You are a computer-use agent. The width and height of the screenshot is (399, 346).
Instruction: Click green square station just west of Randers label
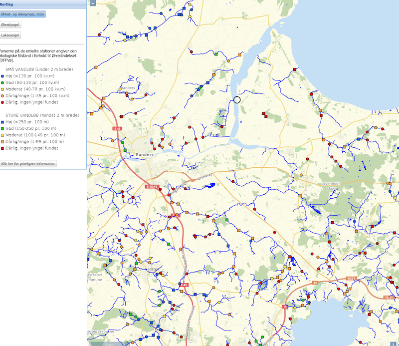point(125,151)
